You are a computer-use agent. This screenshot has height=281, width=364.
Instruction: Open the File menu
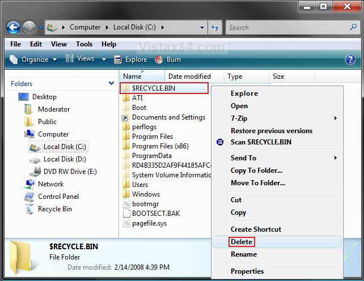click(15, 44)
